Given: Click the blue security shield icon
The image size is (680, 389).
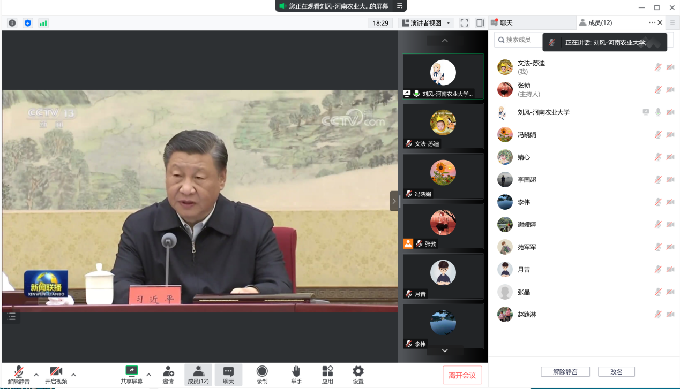Looking at the screenshot, I should click(x=28, y=23).
